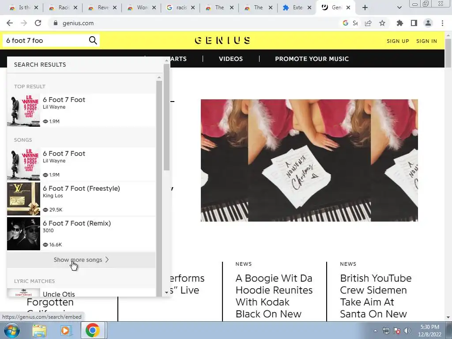The image size is (452, 339).
Task: Click the taskbar clock showing 5:30 PM
Action: tap(429, 331)
